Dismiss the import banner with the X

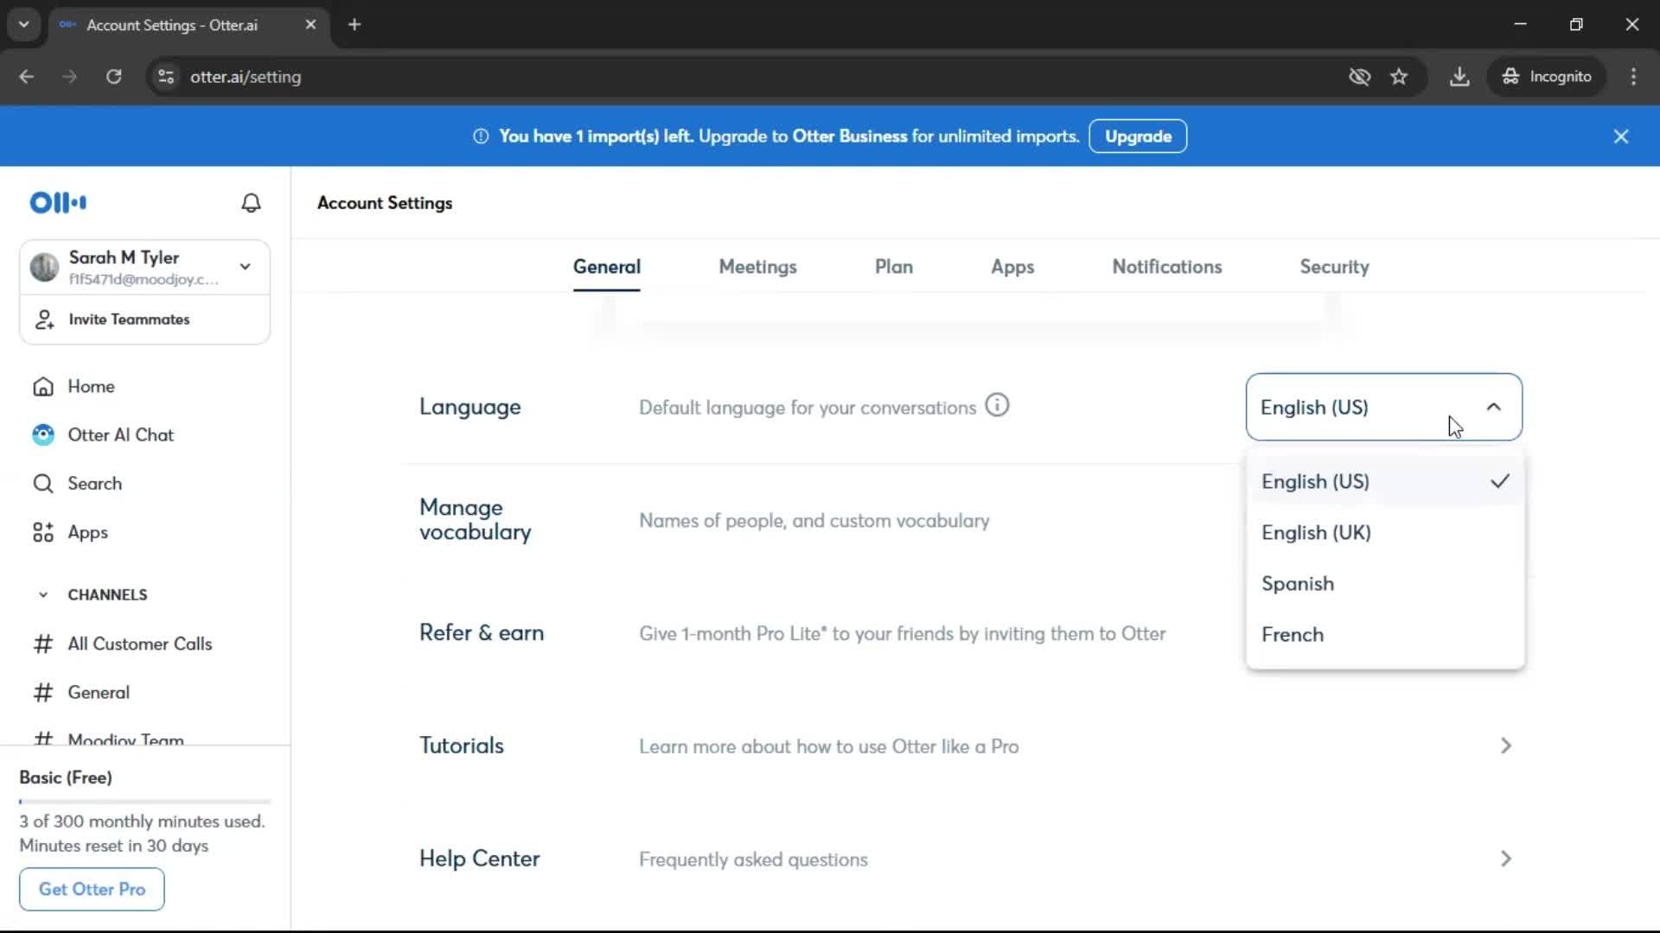point(1621,136)
